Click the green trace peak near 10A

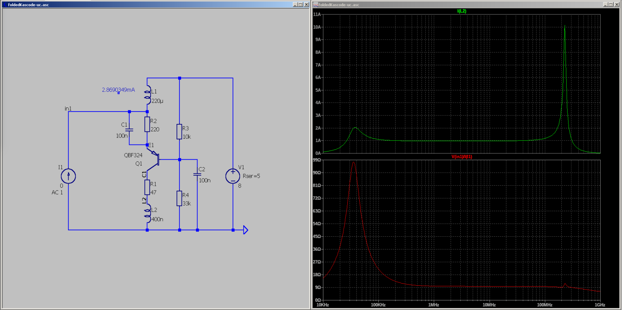[x=565, y=26]
